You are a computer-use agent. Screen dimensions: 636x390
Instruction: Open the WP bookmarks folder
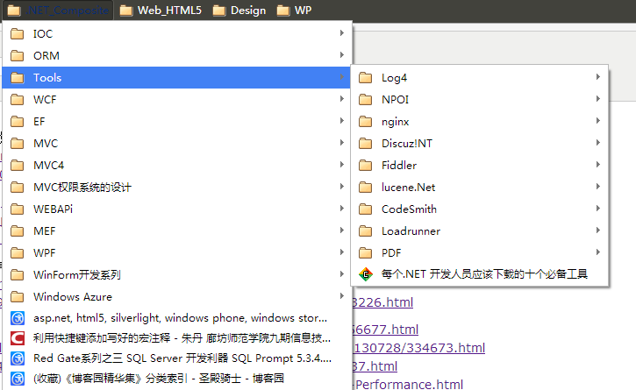pos(295,11)
